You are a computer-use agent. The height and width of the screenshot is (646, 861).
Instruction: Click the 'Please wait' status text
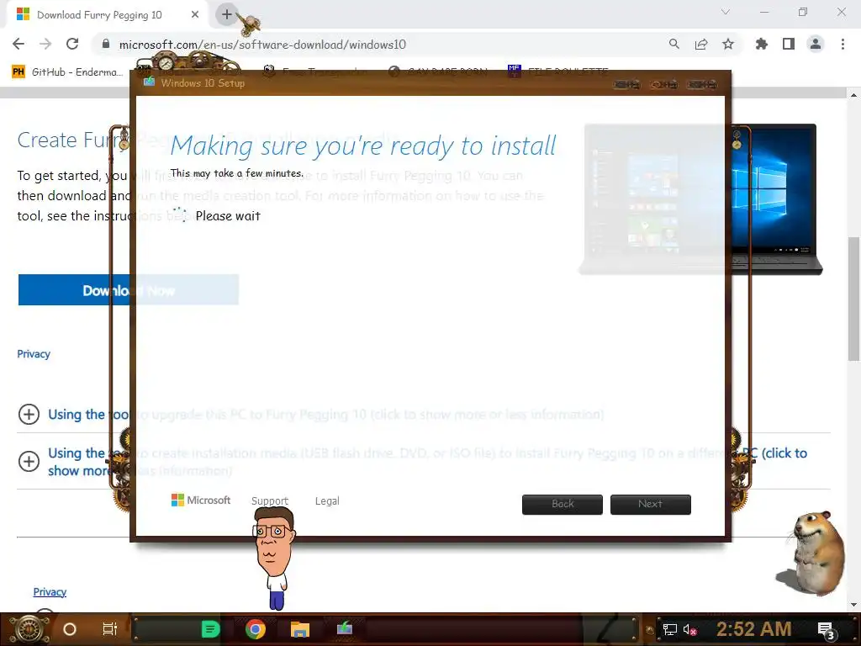click(x=228, y=216)
